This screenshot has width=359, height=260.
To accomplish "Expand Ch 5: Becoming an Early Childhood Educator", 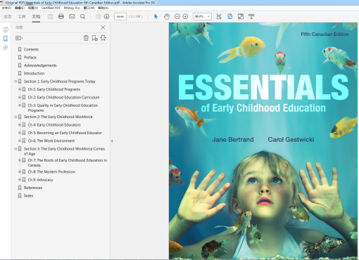I will [x=20, y=133].
